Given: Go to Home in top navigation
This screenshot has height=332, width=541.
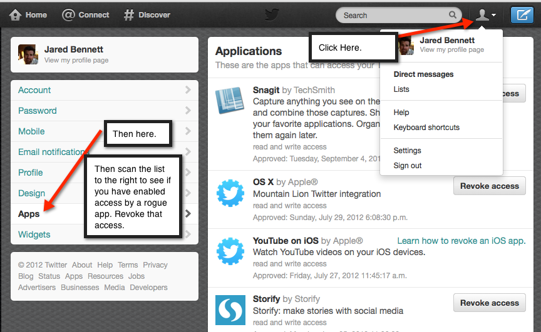Looking at the screenshot, I should coord(28,15).
